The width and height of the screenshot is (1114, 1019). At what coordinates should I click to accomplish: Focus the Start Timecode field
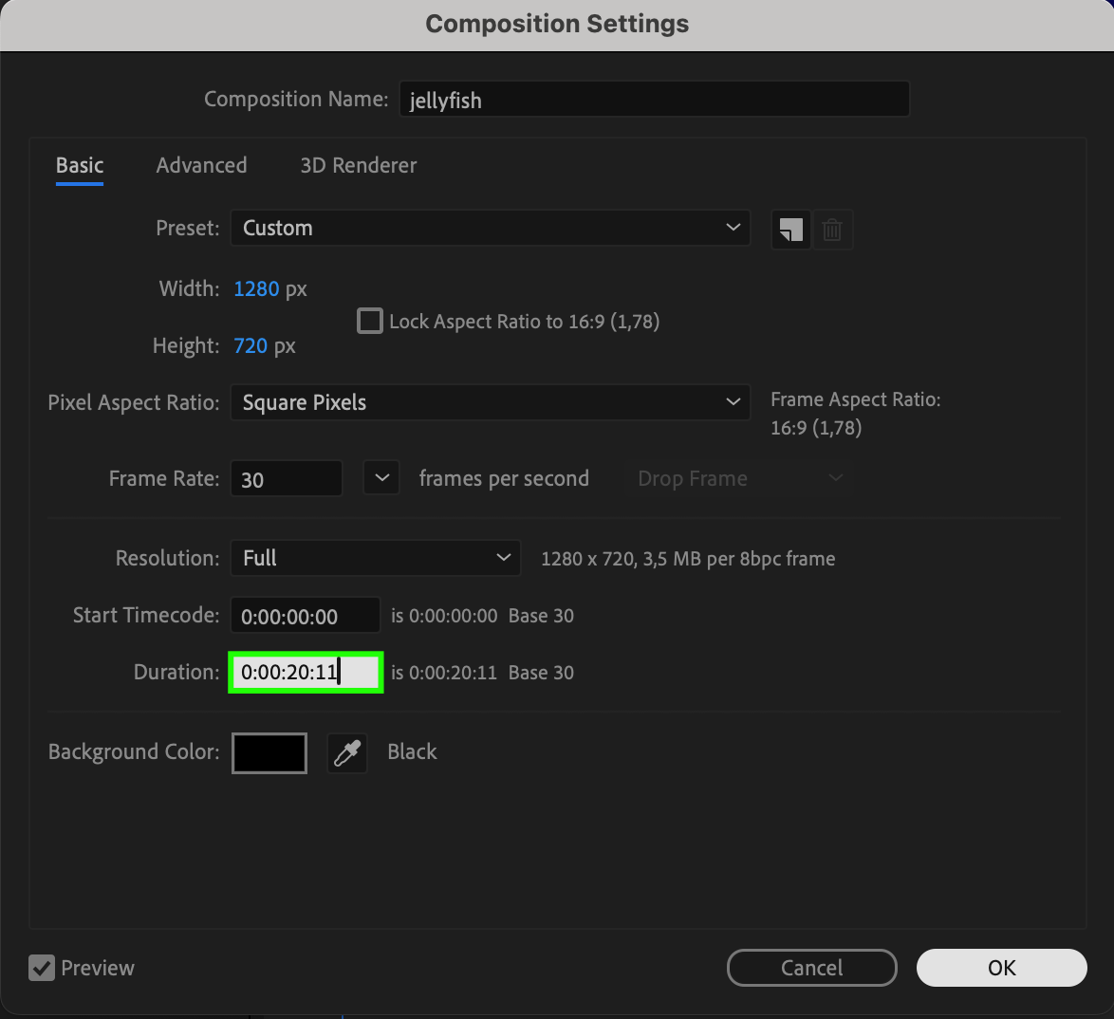click(305, 616)
